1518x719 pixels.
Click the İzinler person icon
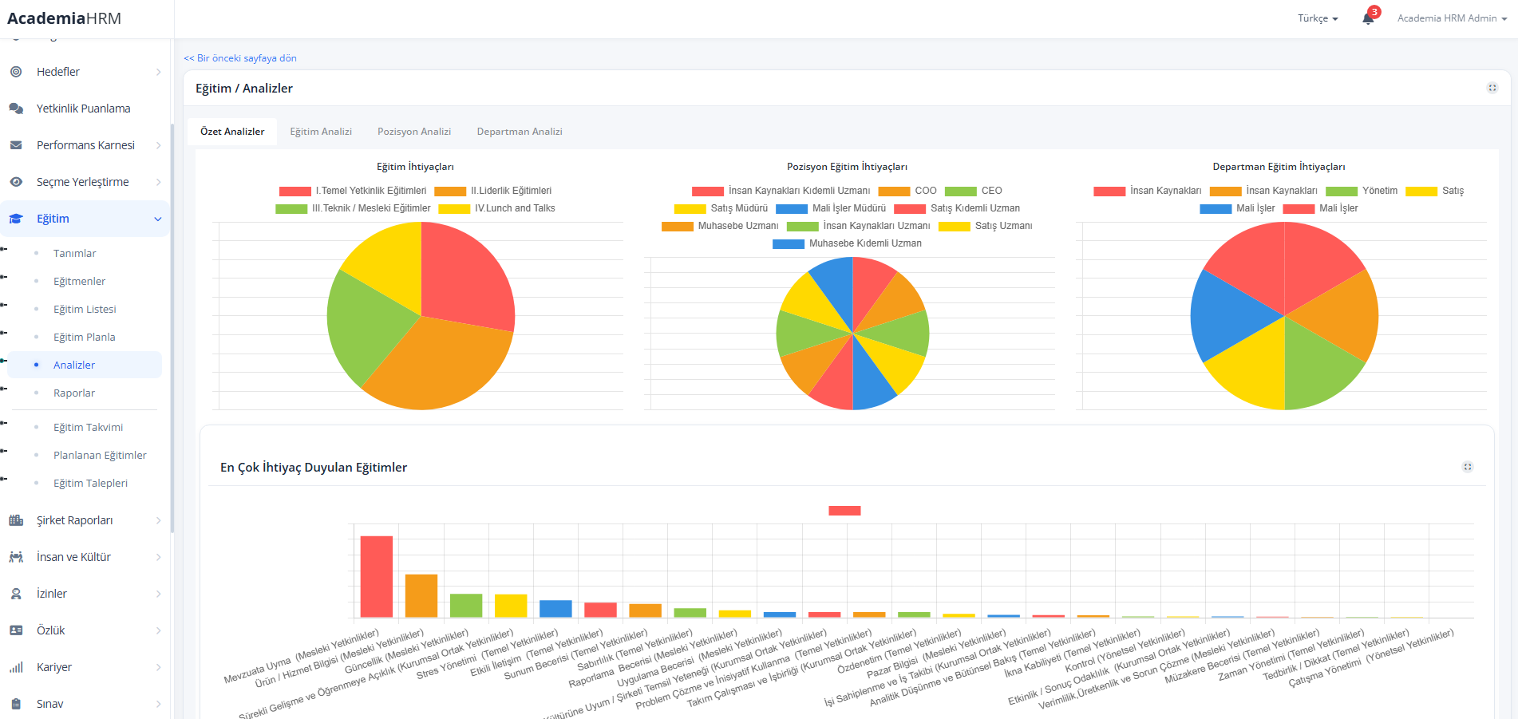click(16, 594)
